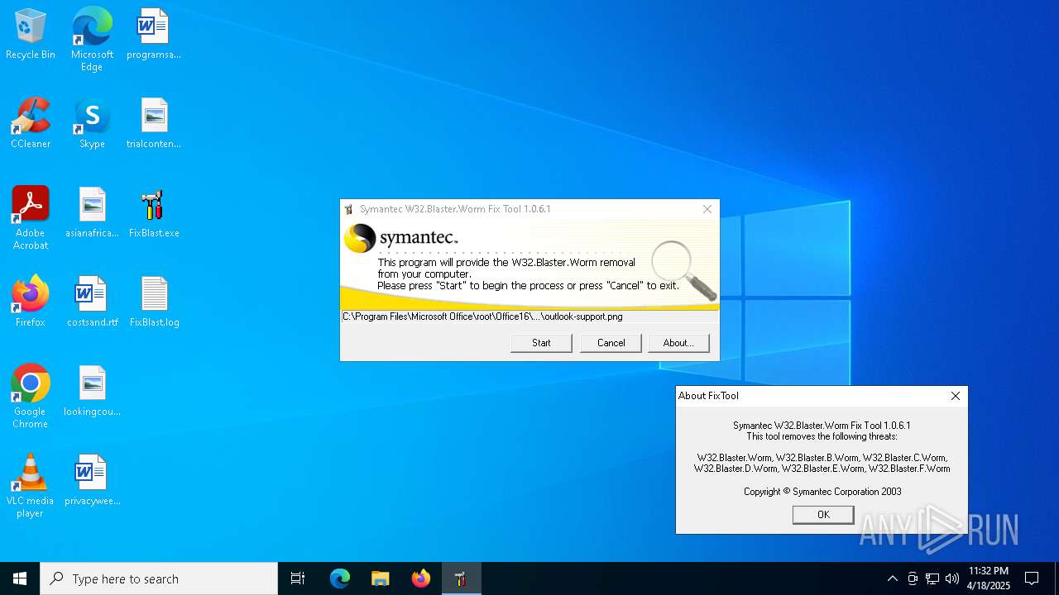Screen dimensions: 1059x595
Task: Click the FixBlast tool taskbar button
Action: [461, 578]
